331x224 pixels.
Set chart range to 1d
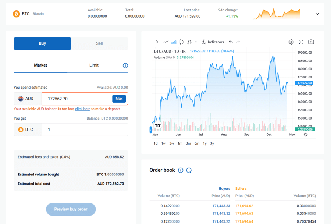pos(156,143)
